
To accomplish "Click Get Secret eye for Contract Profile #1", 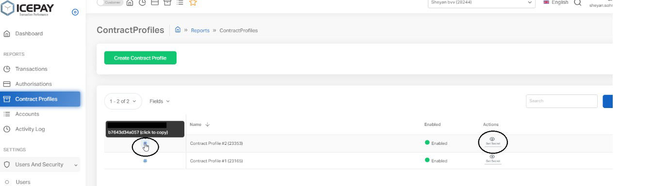I will click(x=492, y=158).
